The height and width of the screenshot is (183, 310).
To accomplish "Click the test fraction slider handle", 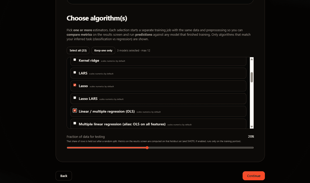I will coord(147,148).
